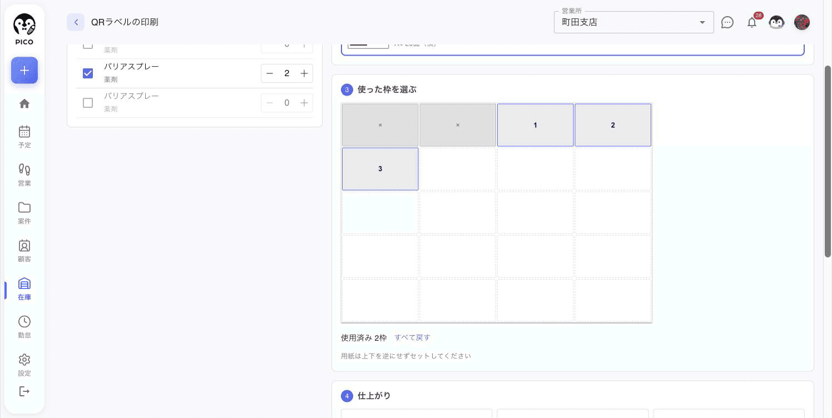Click the 仕上がり section heading
Image resolution: width=832 pixels, height=418 pixels.
click(374, 396)
